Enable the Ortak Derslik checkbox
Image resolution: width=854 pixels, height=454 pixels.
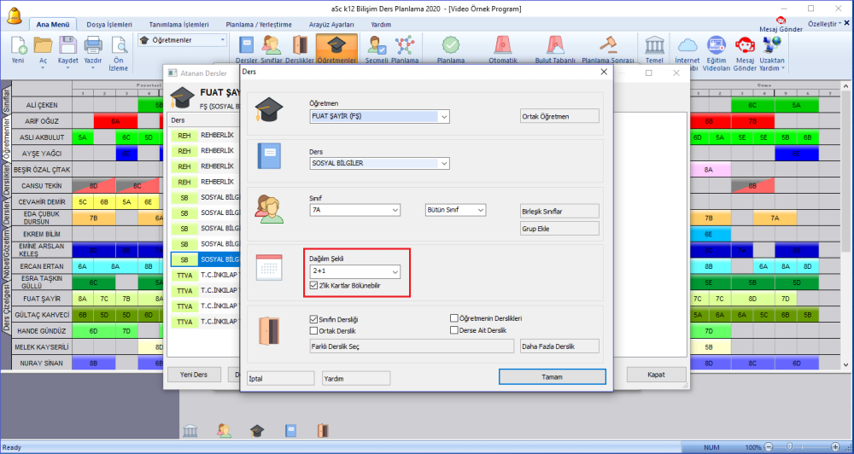tap(313, 330)
